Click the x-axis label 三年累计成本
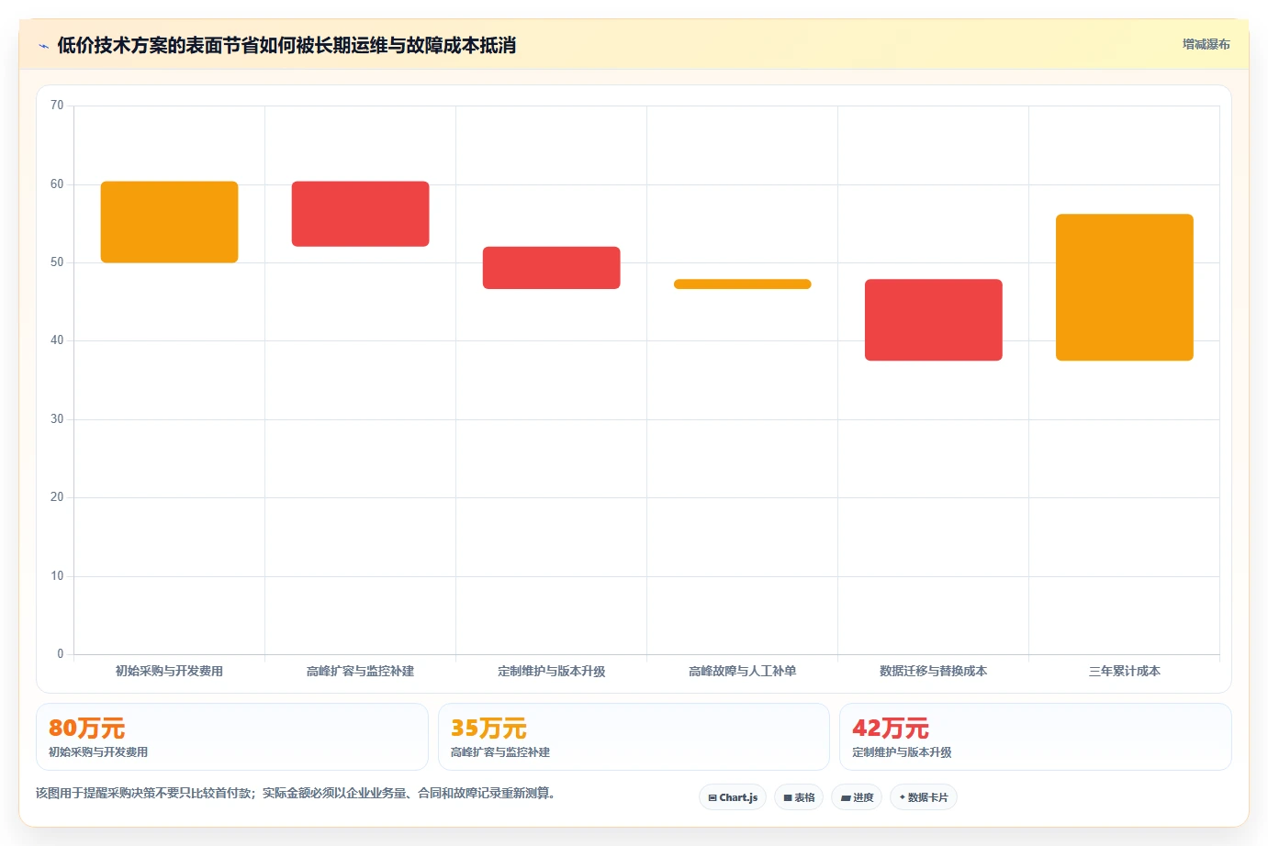Screen dimensions: 1268x846 coord(1124,671)
